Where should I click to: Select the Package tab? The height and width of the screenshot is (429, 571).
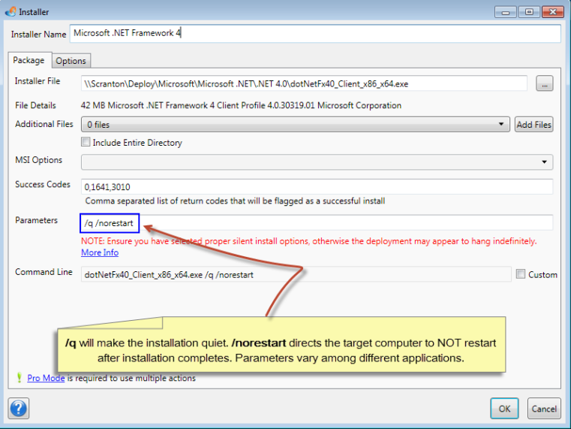point(29,60)
